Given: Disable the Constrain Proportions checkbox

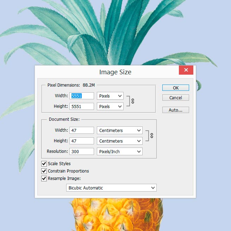Looking at the screenshot, I should click(x=44, y=171).
